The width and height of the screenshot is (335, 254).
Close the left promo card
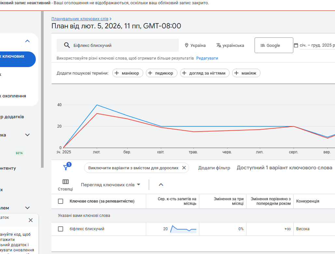pyautogui.click(x=31, y=220)
